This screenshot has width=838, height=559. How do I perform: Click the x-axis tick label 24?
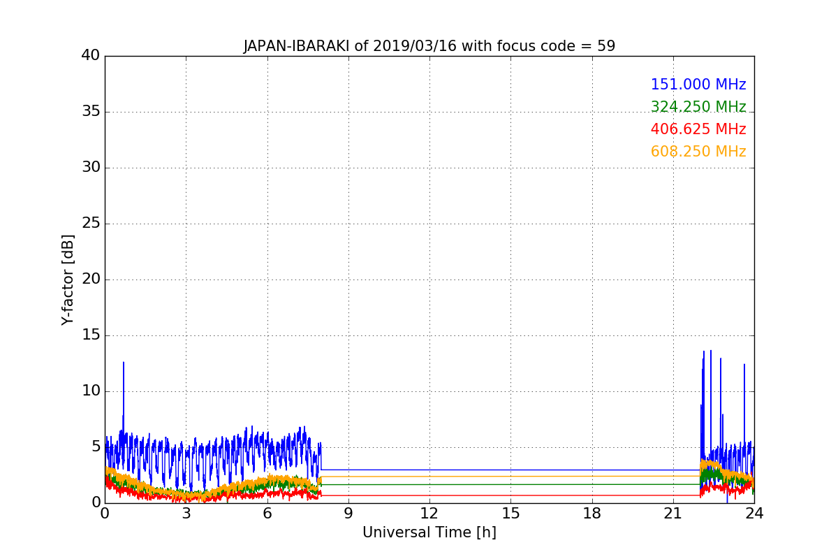(754, 513)
